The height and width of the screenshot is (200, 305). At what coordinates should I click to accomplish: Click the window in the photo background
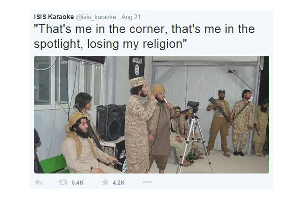pyautogui.click(x=68, y=80)
